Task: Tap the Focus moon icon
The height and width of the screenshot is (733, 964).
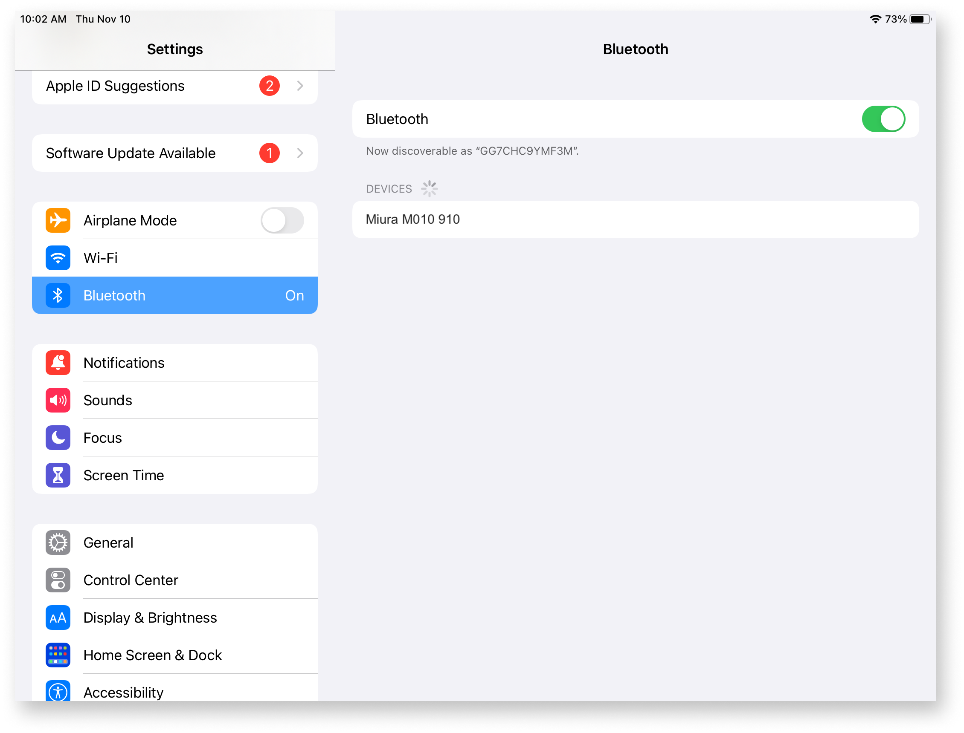Action: click(58, 437)
